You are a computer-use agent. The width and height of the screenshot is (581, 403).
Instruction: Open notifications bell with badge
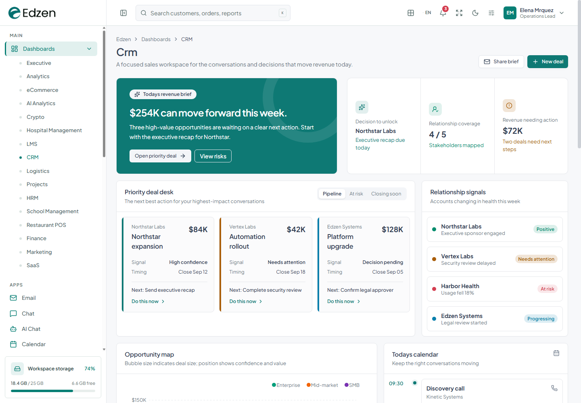point(443,12)
